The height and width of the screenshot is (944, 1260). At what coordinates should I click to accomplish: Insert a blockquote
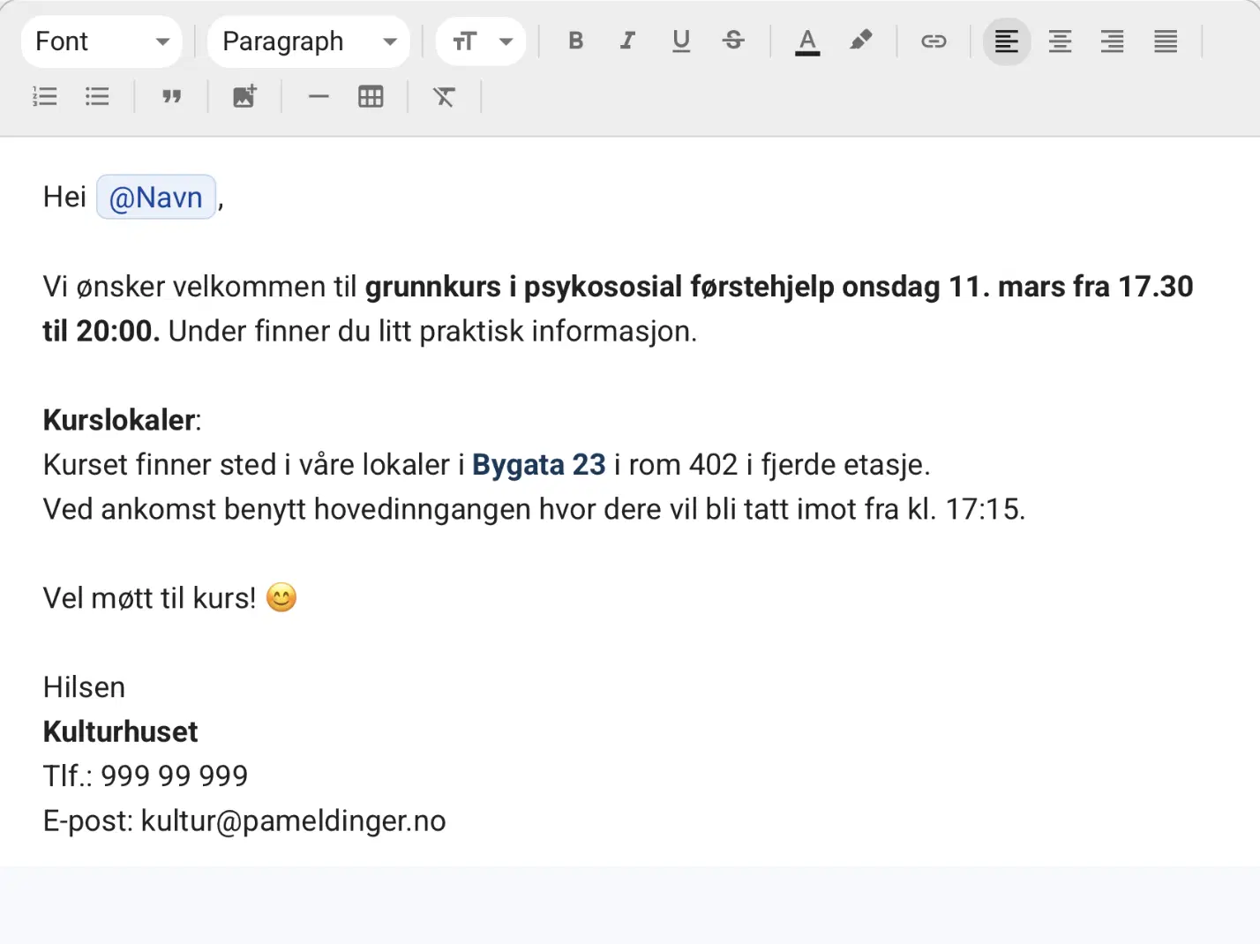(x=172, y=96)
